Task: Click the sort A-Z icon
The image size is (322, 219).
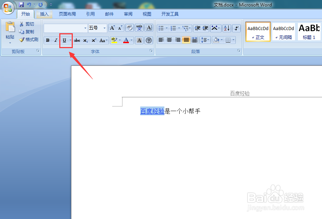Action: [x=227, y=28]
